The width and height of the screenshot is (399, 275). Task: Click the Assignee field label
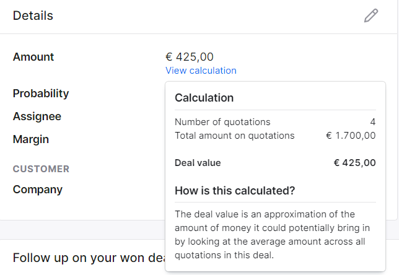tap(37, 116)
